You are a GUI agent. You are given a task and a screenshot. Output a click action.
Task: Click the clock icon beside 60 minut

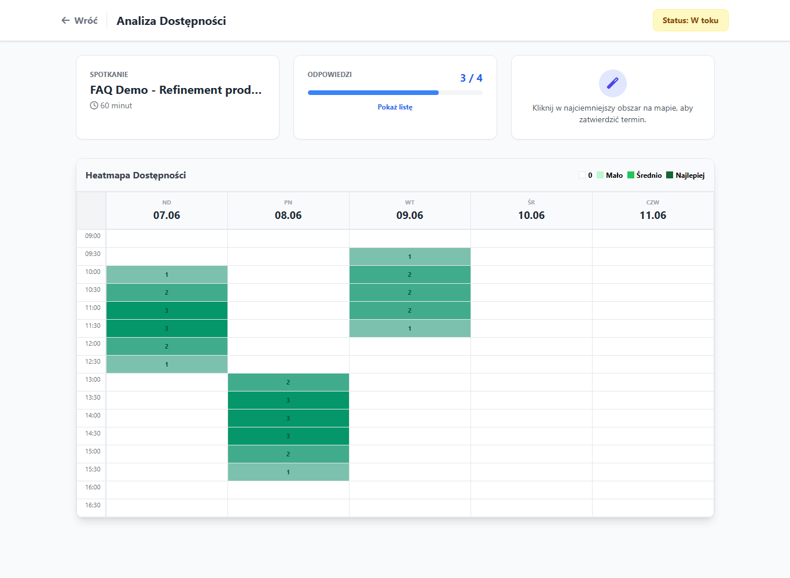(94, 105)
